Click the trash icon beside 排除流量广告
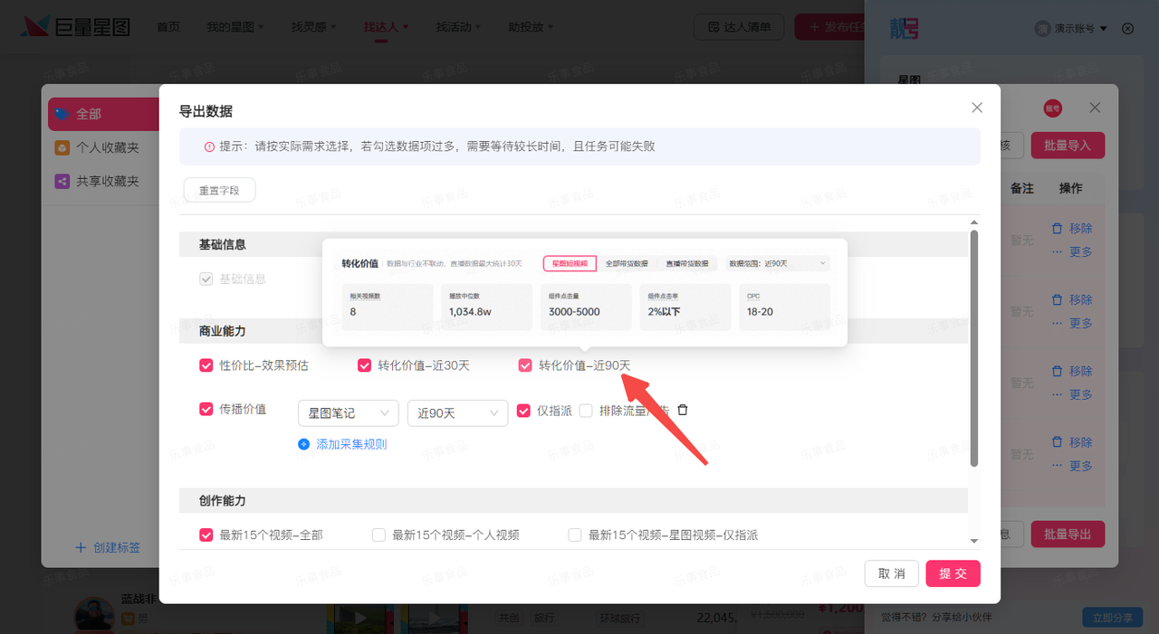The width and height of the screenshot is (1159, 634). tap(683, 410)
